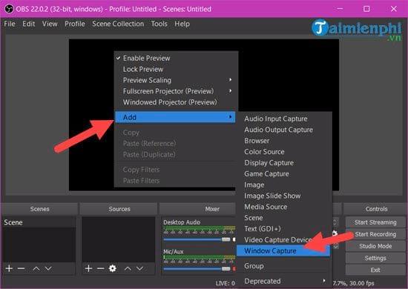
Task: Click the OBS logo in title bar
Action: tap(9, 9)
